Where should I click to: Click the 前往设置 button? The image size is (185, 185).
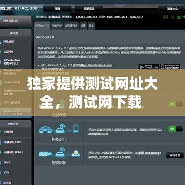coord(175,155)
